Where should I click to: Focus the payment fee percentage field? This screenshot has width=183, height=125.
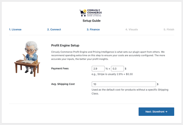click(x=98, y=69)
